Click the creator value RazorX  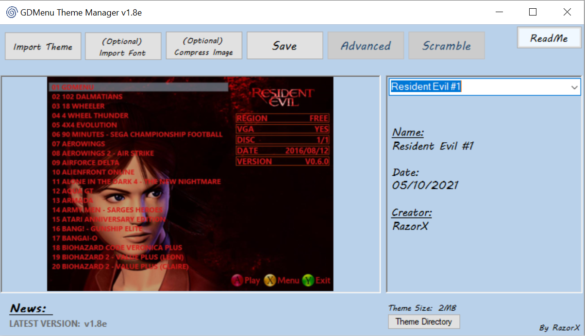coord(410,226)
